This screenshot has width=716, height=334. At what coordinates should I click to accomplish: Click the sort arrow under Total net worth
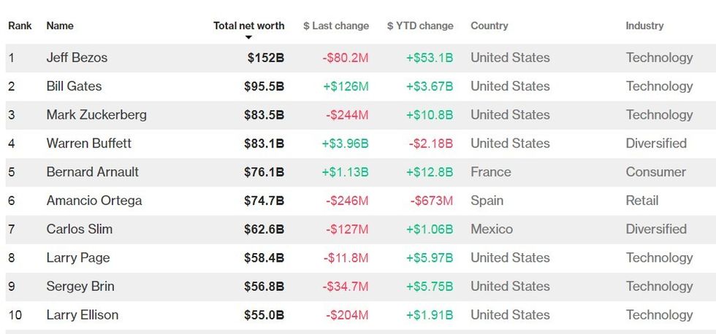(248, 37)
